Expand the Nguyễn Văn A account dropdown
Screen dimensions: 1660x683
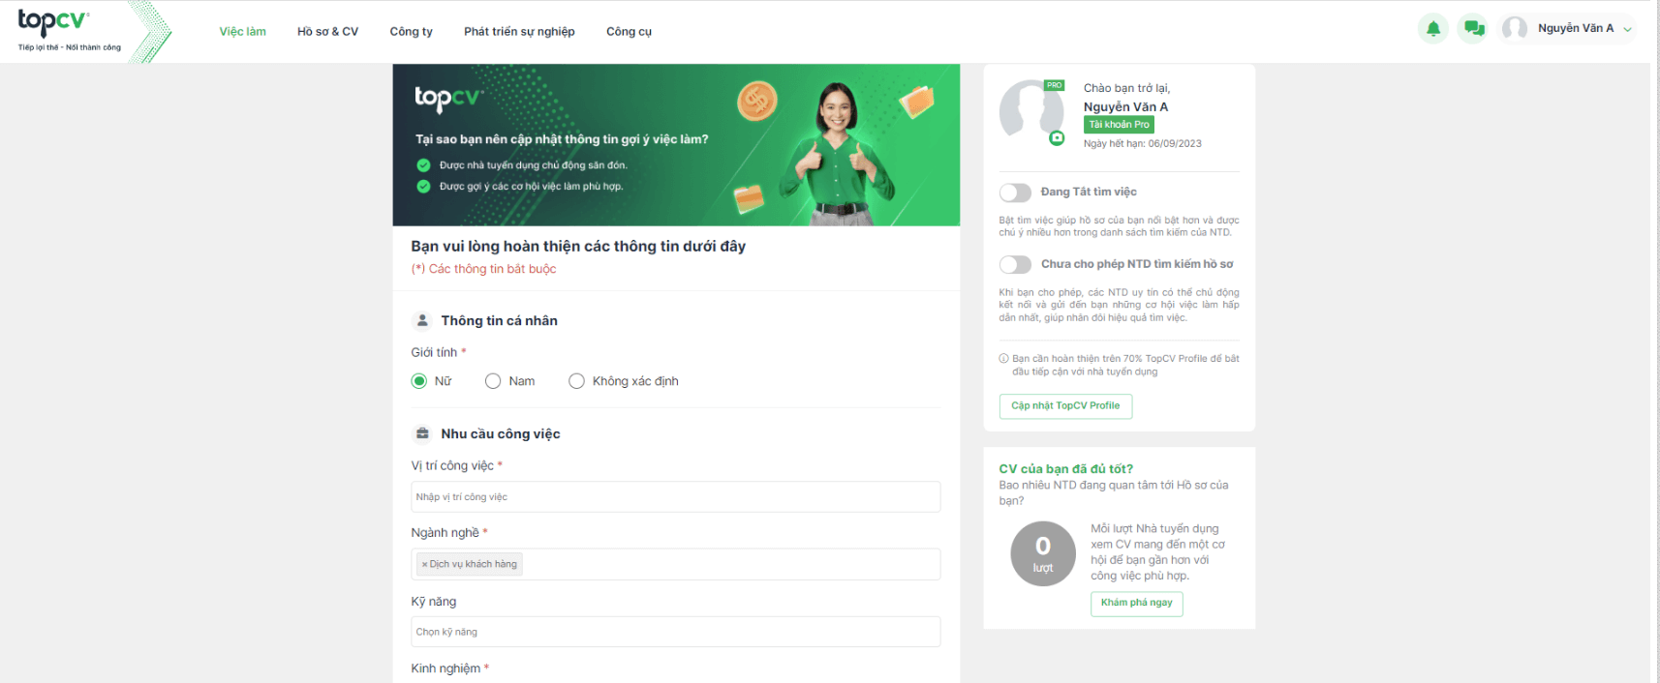1627,29
